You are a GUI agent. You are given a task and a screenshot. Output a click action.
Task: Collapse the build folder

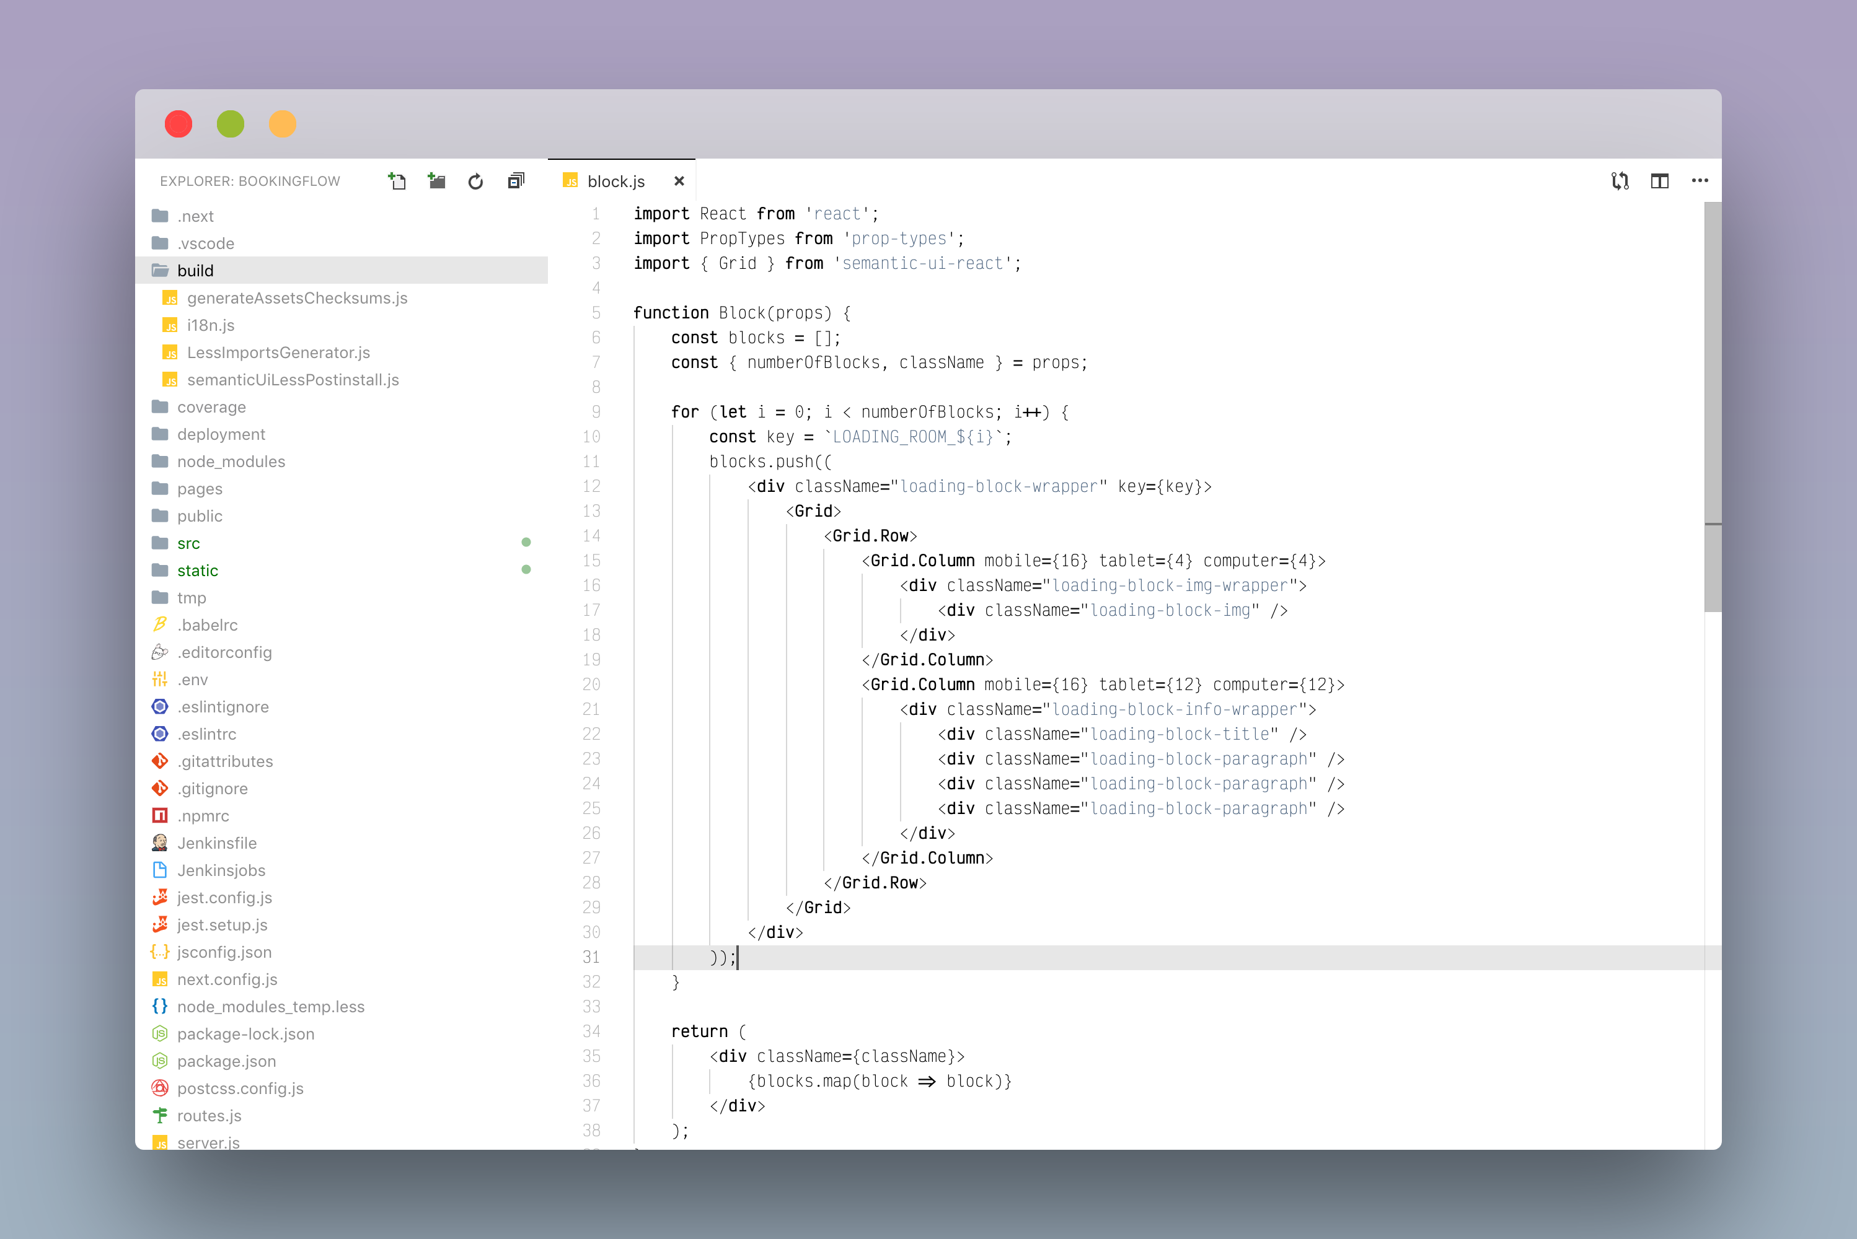(x=195, y=270)
